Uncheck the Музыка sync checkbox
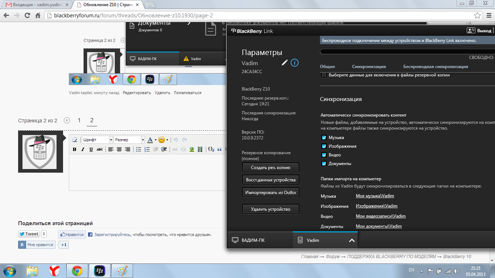The width and height of the screenshot is (495, 278). tap(324, 138)
